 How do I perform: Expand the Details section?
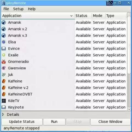pyautogui.click(x=3, y=114)
